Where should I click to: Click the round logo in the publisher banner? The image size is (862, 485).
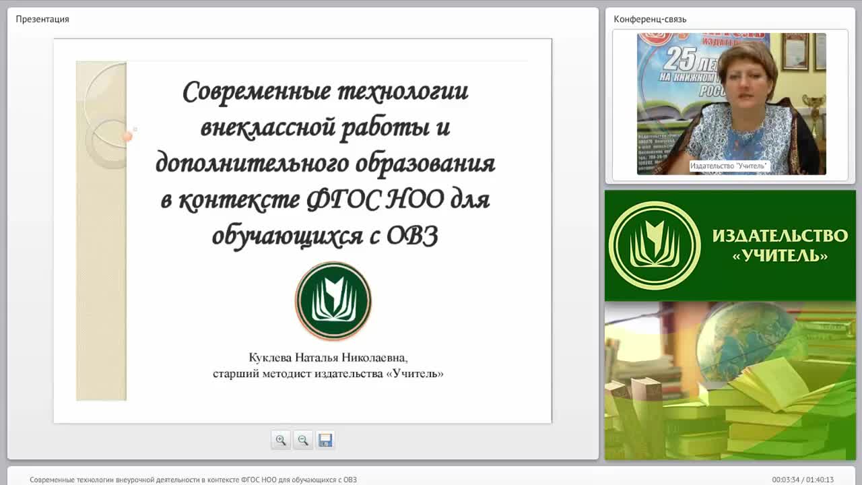tap(655, 245)
